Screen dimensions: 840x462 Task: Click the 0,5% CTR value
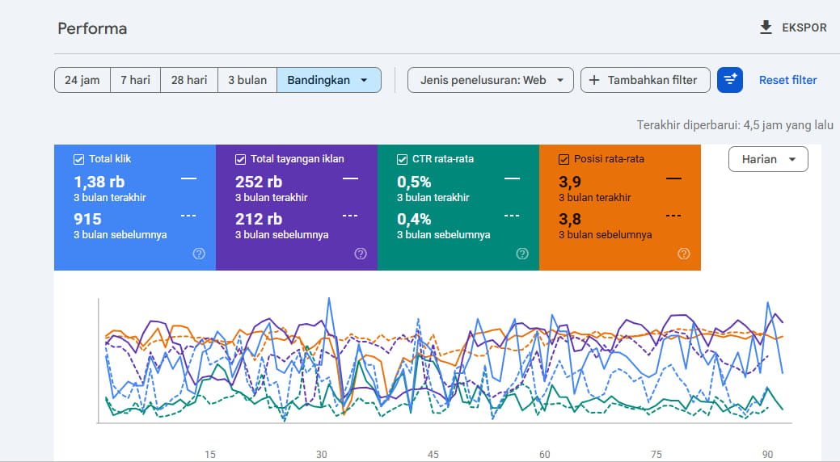[414, 182]
